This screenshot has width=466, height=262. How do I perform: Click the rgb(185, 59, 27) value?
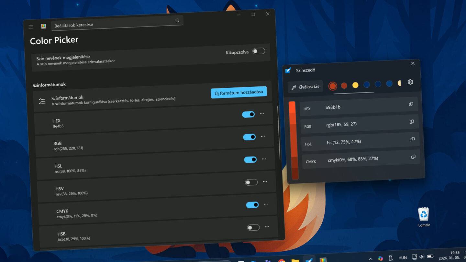341,124
